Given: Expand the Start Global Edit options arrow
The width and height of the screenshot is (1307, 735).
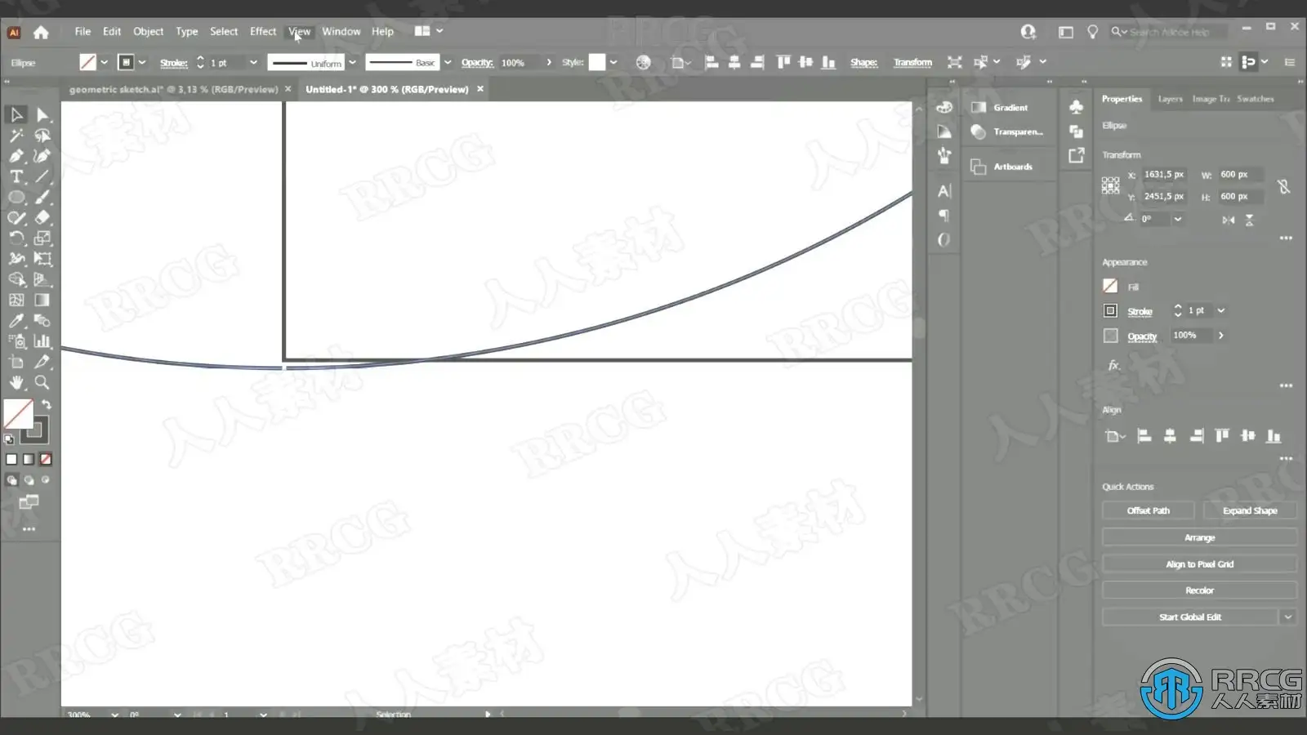Looking at the screenshot, I should pyautogui.click(x=1288, y=617).
